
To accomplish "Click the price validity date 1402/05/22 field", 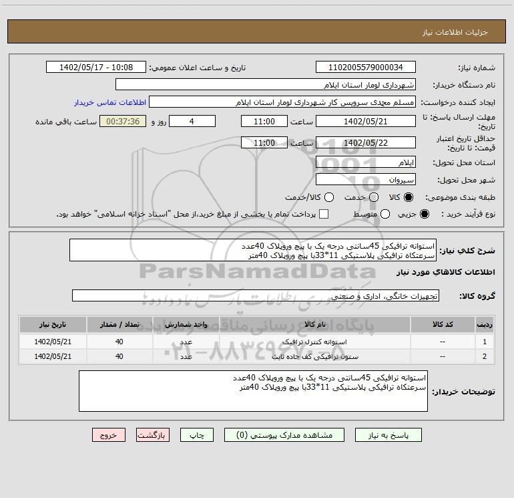I will 366,142.
